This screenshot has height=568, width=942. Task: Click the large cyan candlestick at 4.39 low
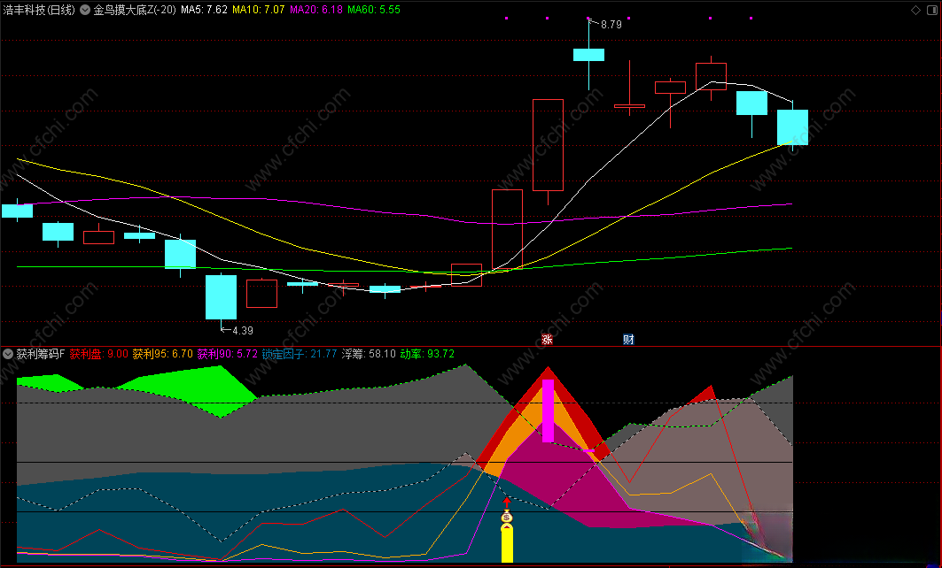coord(221,297)
